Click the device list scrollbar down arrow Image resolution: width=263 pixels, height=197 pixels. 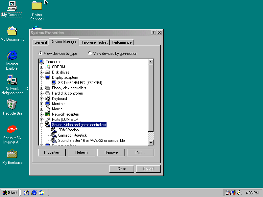pos(151,143)
